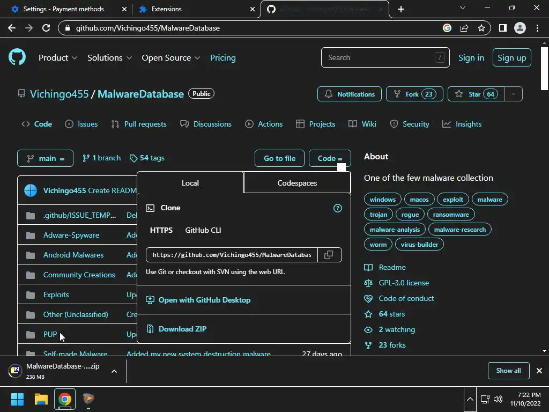The height and width of the screenshot is (412, 549).
Task: Open the Open Source menu
Action: 171,58
